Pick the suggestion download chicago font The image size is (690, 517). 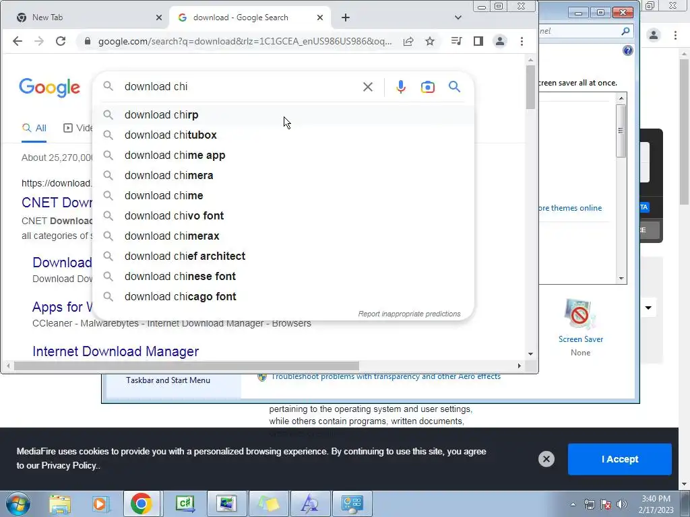click(x=284, y=297)
